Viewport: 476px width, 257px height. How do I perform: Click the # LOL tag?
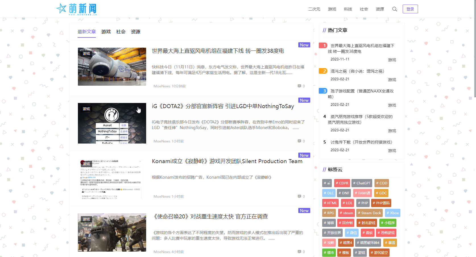[x=347, y=203]
